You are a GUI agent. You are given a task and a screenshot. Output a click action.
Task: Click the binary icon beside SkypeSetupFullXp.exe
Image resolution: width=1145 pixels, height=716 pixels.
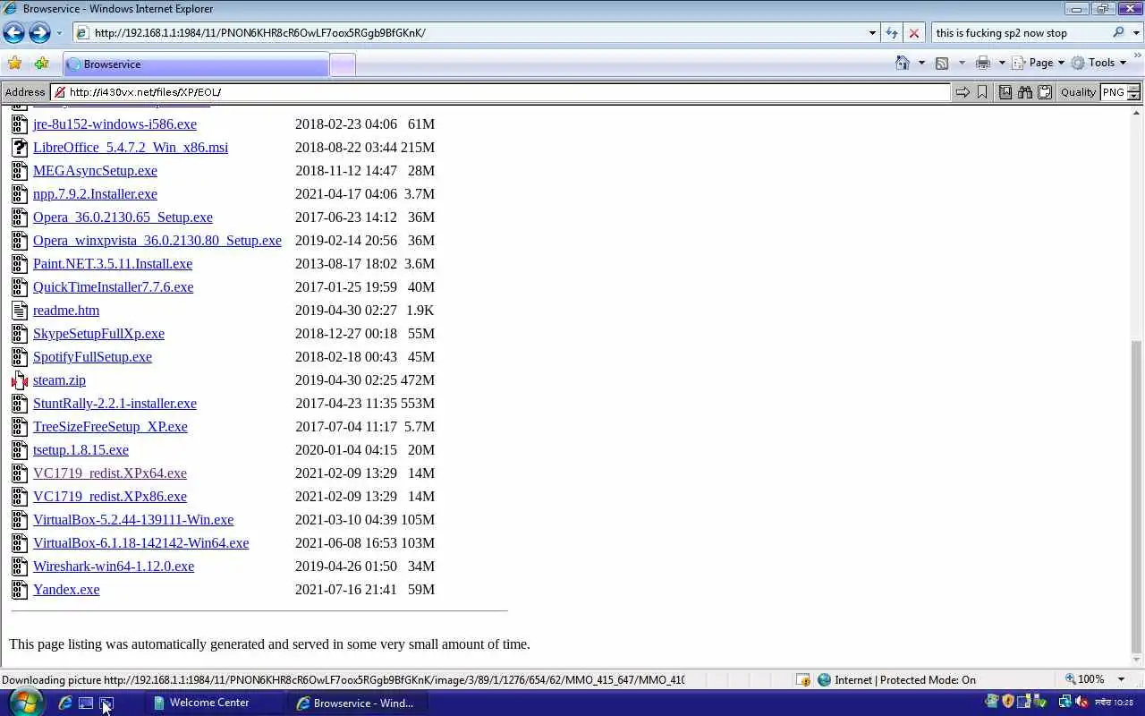[20, 334]
